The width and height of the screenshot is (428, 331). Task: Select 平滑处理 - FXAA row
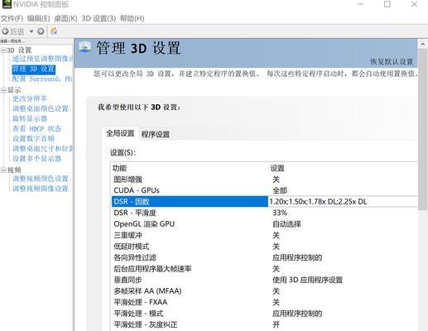click(264, 302)
